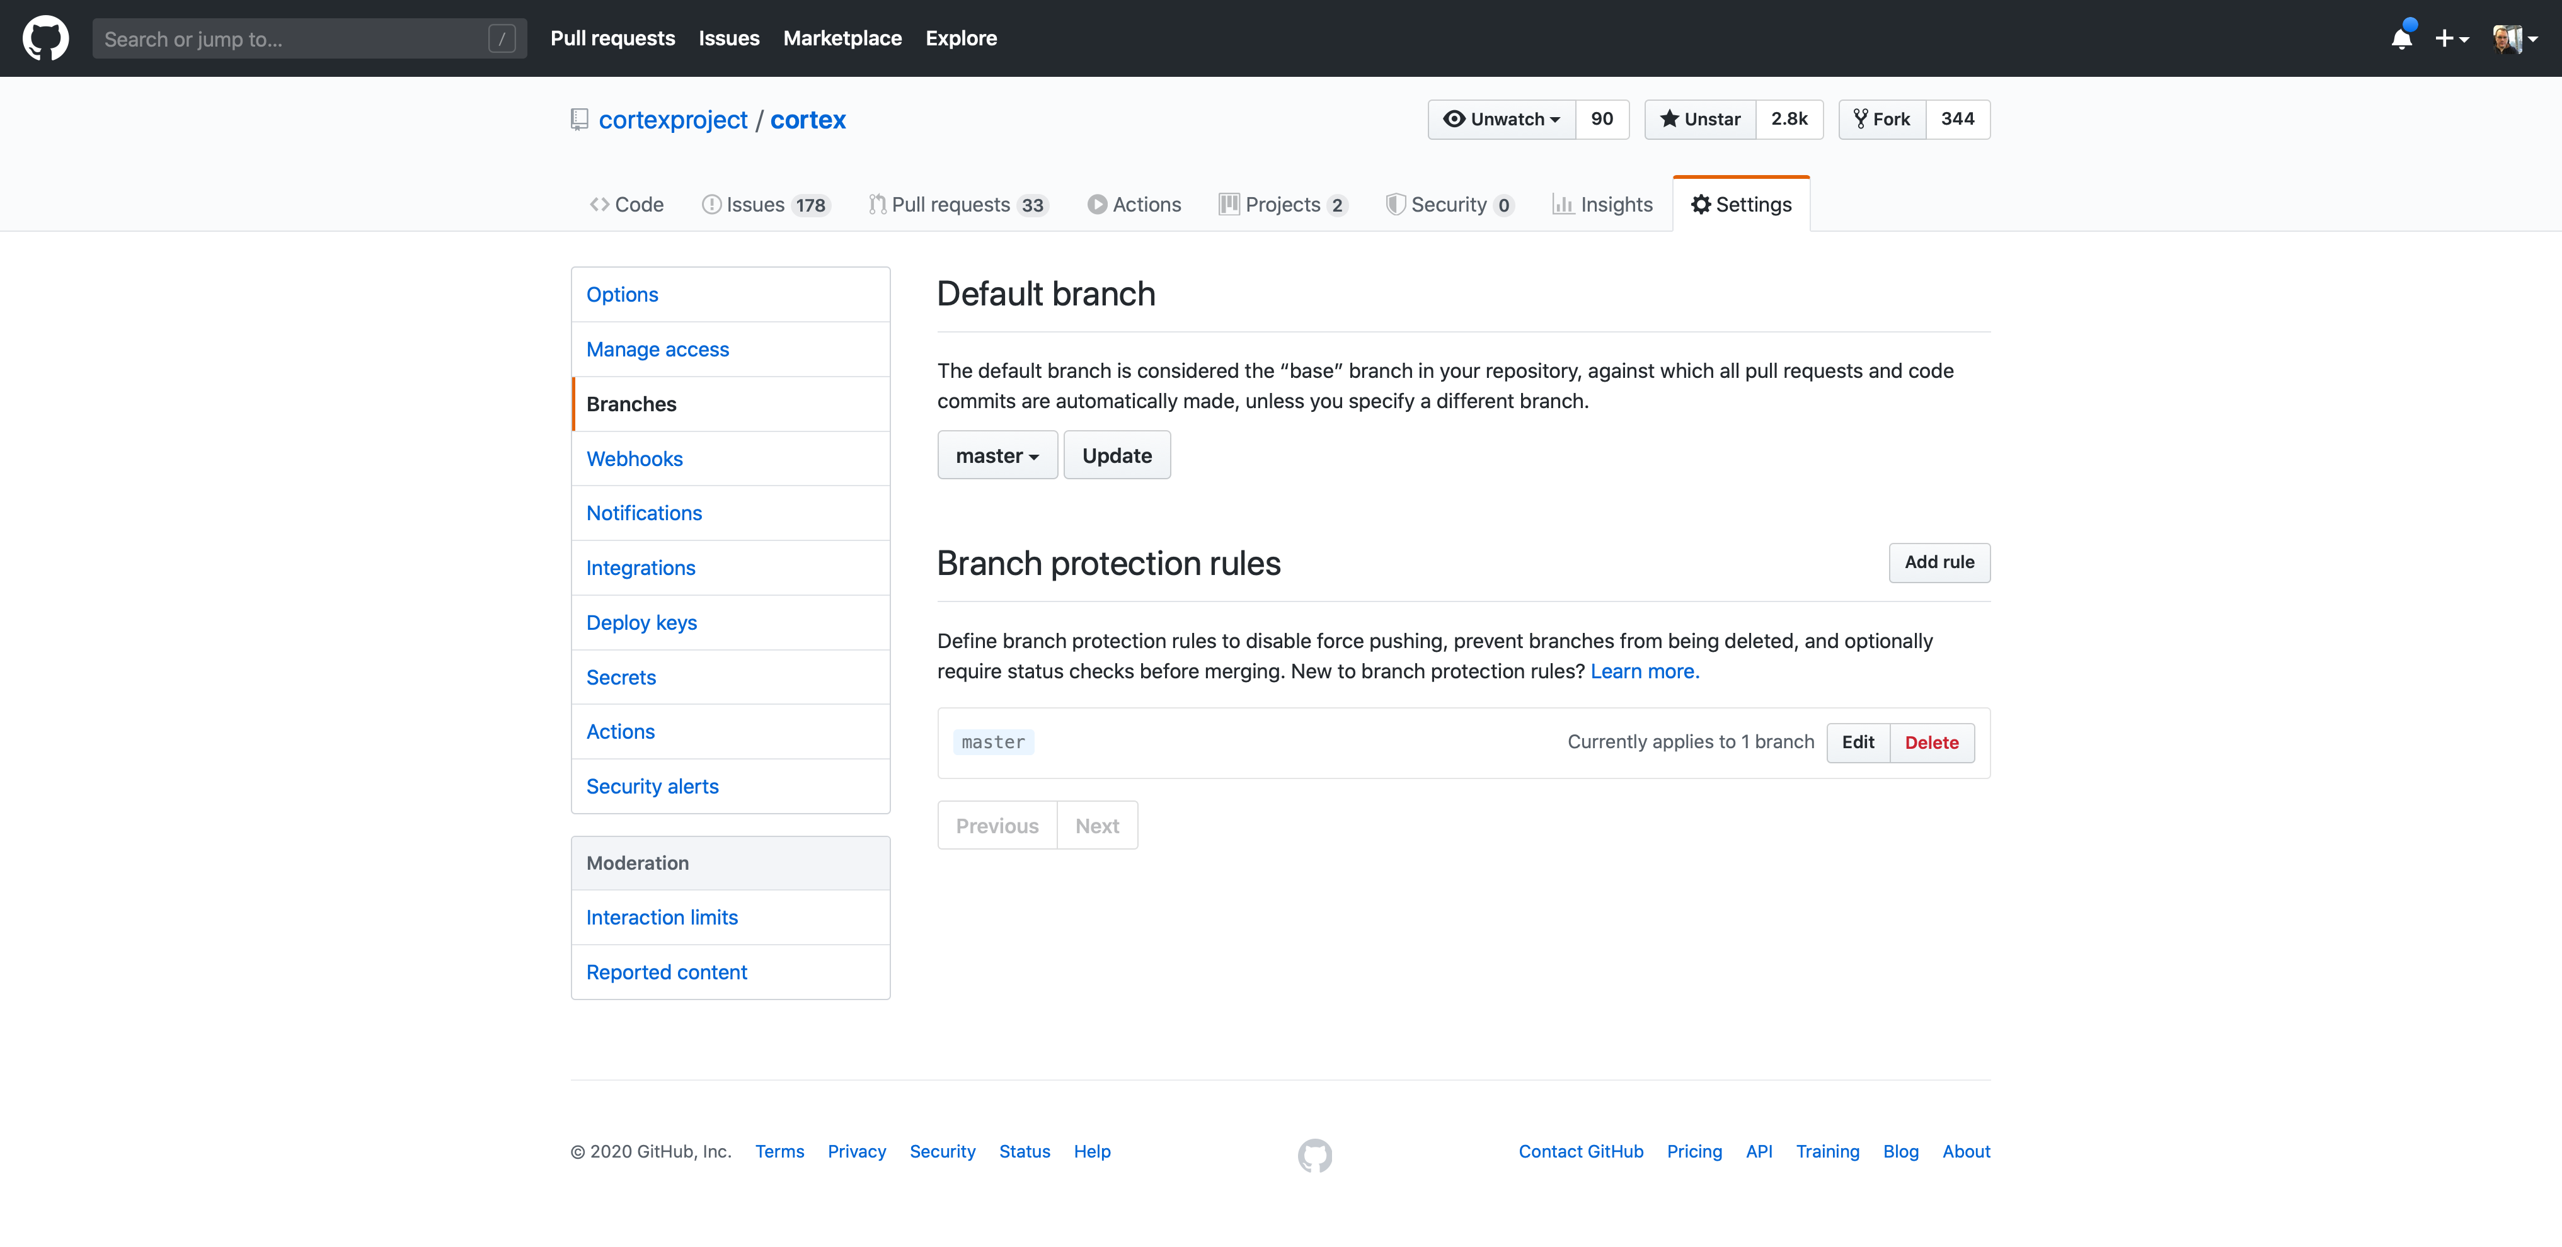This screenshot has width=2562, height=1247.
Task: Expand the Unwatch dropdown
Action: [x=1502, y=119]
